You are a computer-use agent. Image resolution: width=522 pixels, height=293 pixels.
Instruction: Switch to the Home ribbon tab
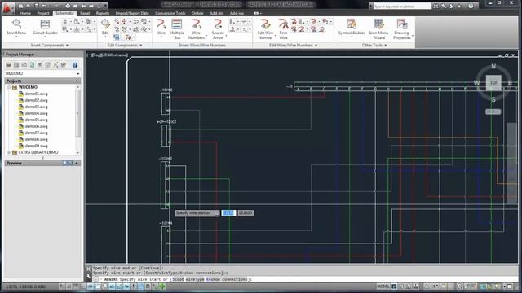pyautogui.click(x=25, y=13)
